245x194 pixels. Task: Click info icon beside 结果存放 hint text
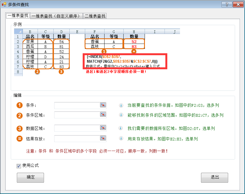tap(121, 138)
